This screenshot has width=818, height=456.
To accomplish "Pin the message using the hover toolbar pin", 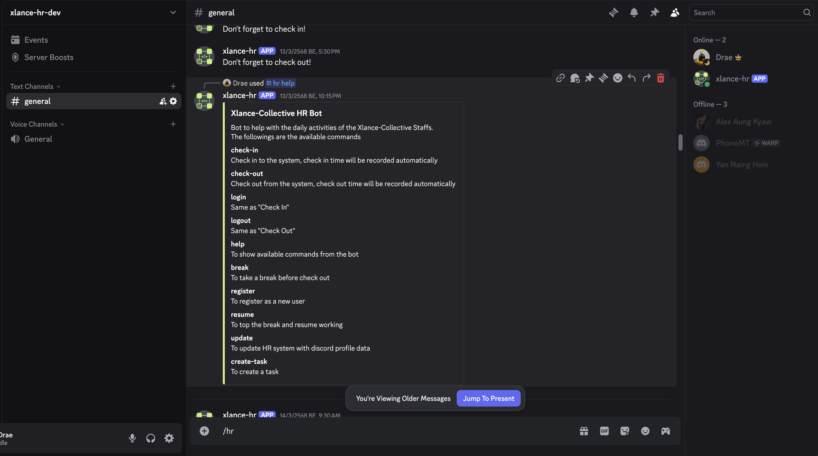I will click(x=589, y=78).
